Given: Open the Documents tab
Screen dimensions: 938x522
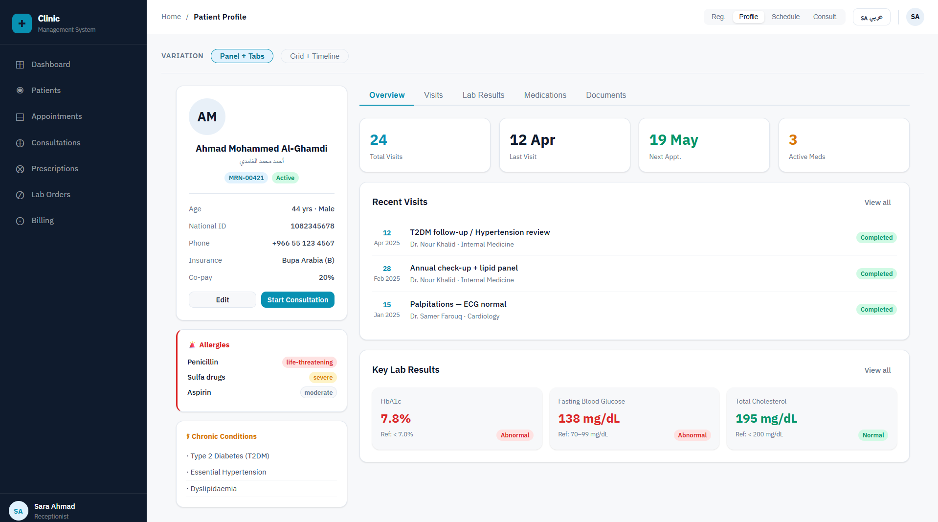Looking at the screenshot, I should (x=605, y=95).
